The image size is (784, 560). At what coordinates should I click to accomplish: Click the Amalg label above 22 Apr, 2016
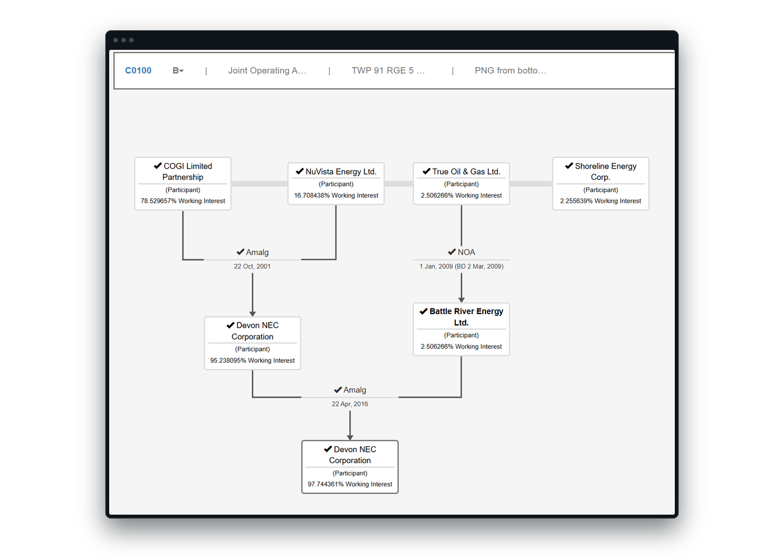355,390
